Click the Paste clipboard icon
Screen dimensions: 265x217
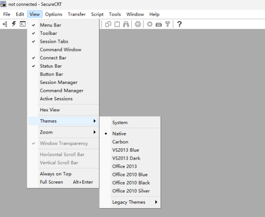pyautogui.click(x=117, y=24)
